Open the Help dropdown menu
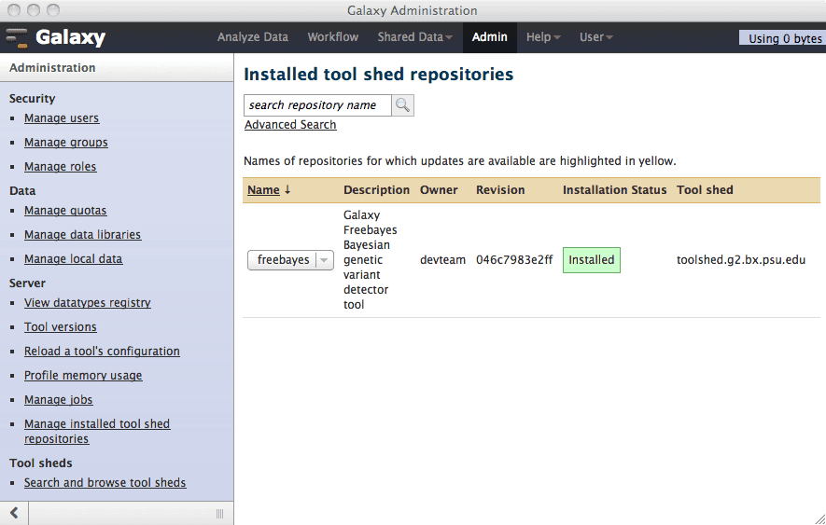The width and height of the screenshot is (826, 525). point(543,37)
